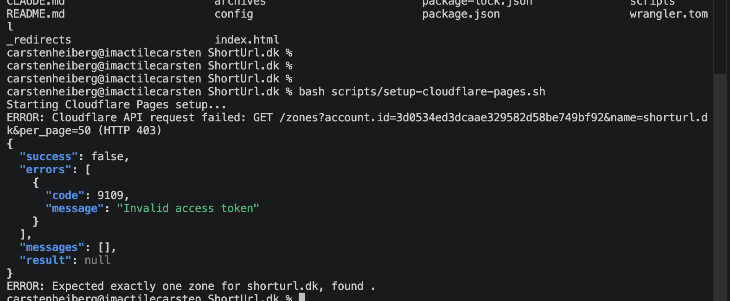Screen dimensions: 730x301
Task: Click the blinking cursor block at the prompt
Action: click(302, 297)
